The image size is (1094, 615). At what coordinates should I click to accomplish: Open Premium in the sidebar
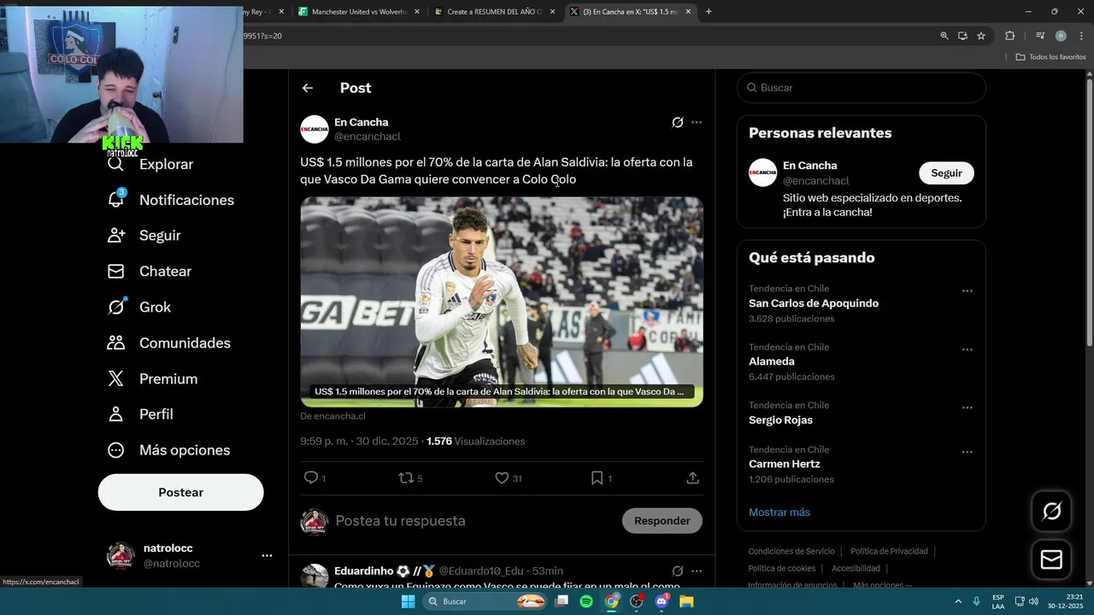(152, 379)
